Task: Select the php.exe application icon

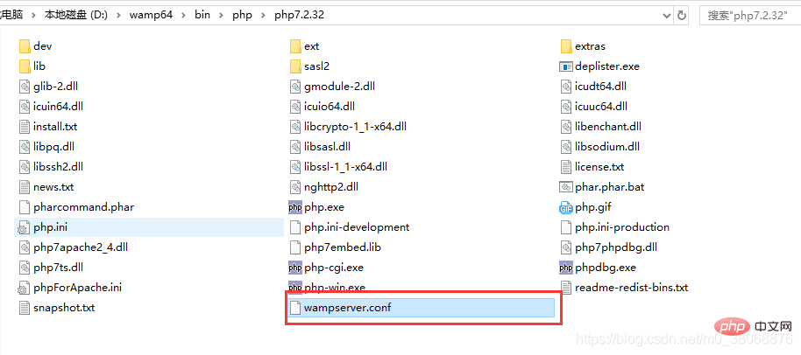Action: tap(295, 207)
